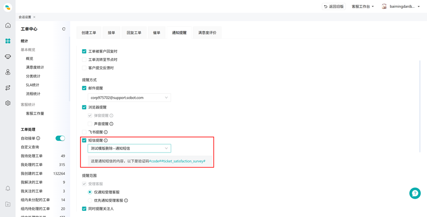Click the 返回旧版 button
Screen dimensions: 427x217
point(334,7)
